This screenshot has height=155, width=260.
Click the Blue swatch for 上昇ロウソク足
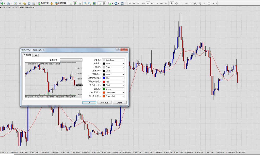[104, 78]
